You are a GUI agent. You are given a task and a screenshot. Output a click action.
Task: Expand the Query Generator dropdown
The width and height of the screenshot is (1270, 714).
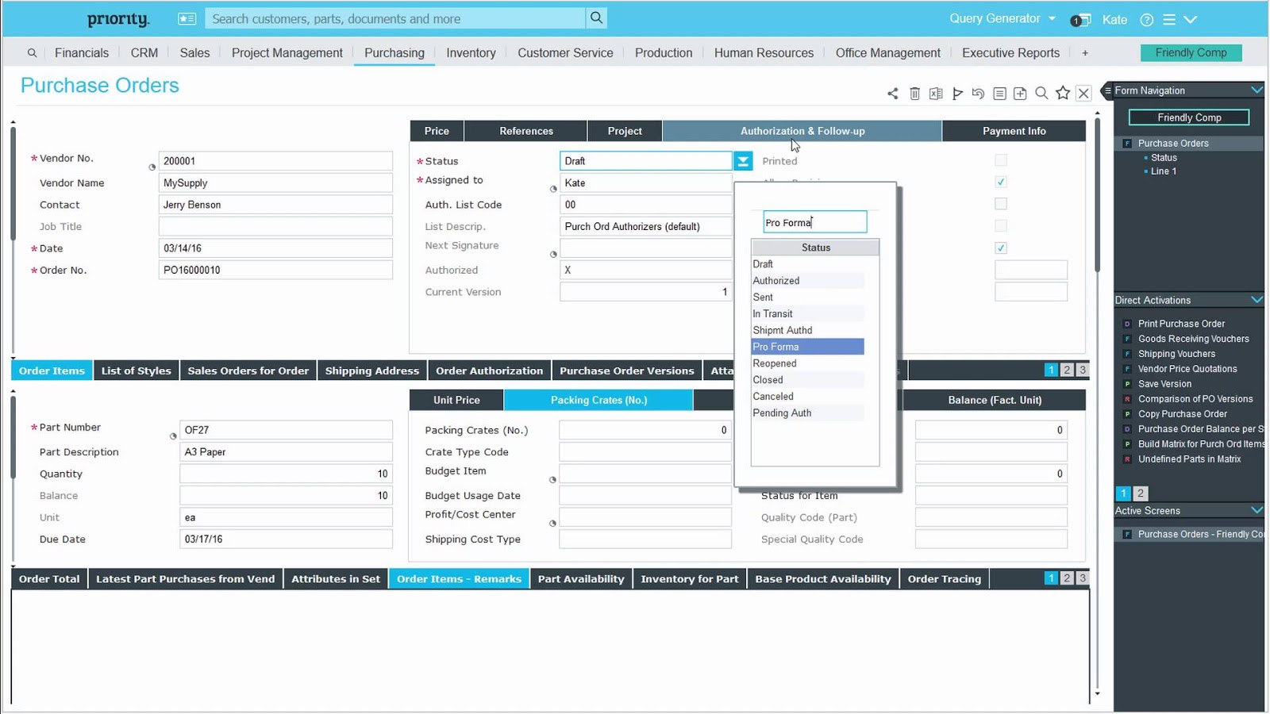tap(1052, 18)
